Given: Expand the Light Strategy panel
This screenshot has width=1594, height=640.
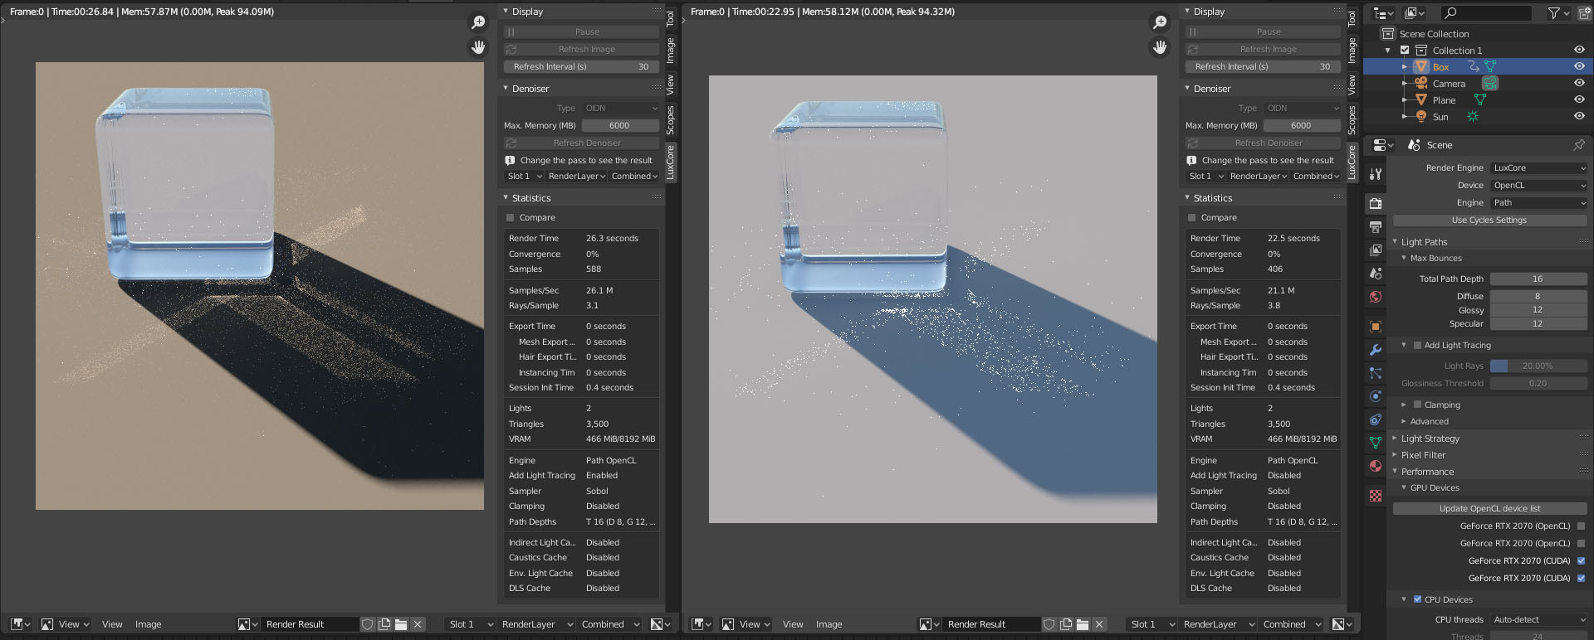Looking at the screenshot, I should pos(1430,439).
